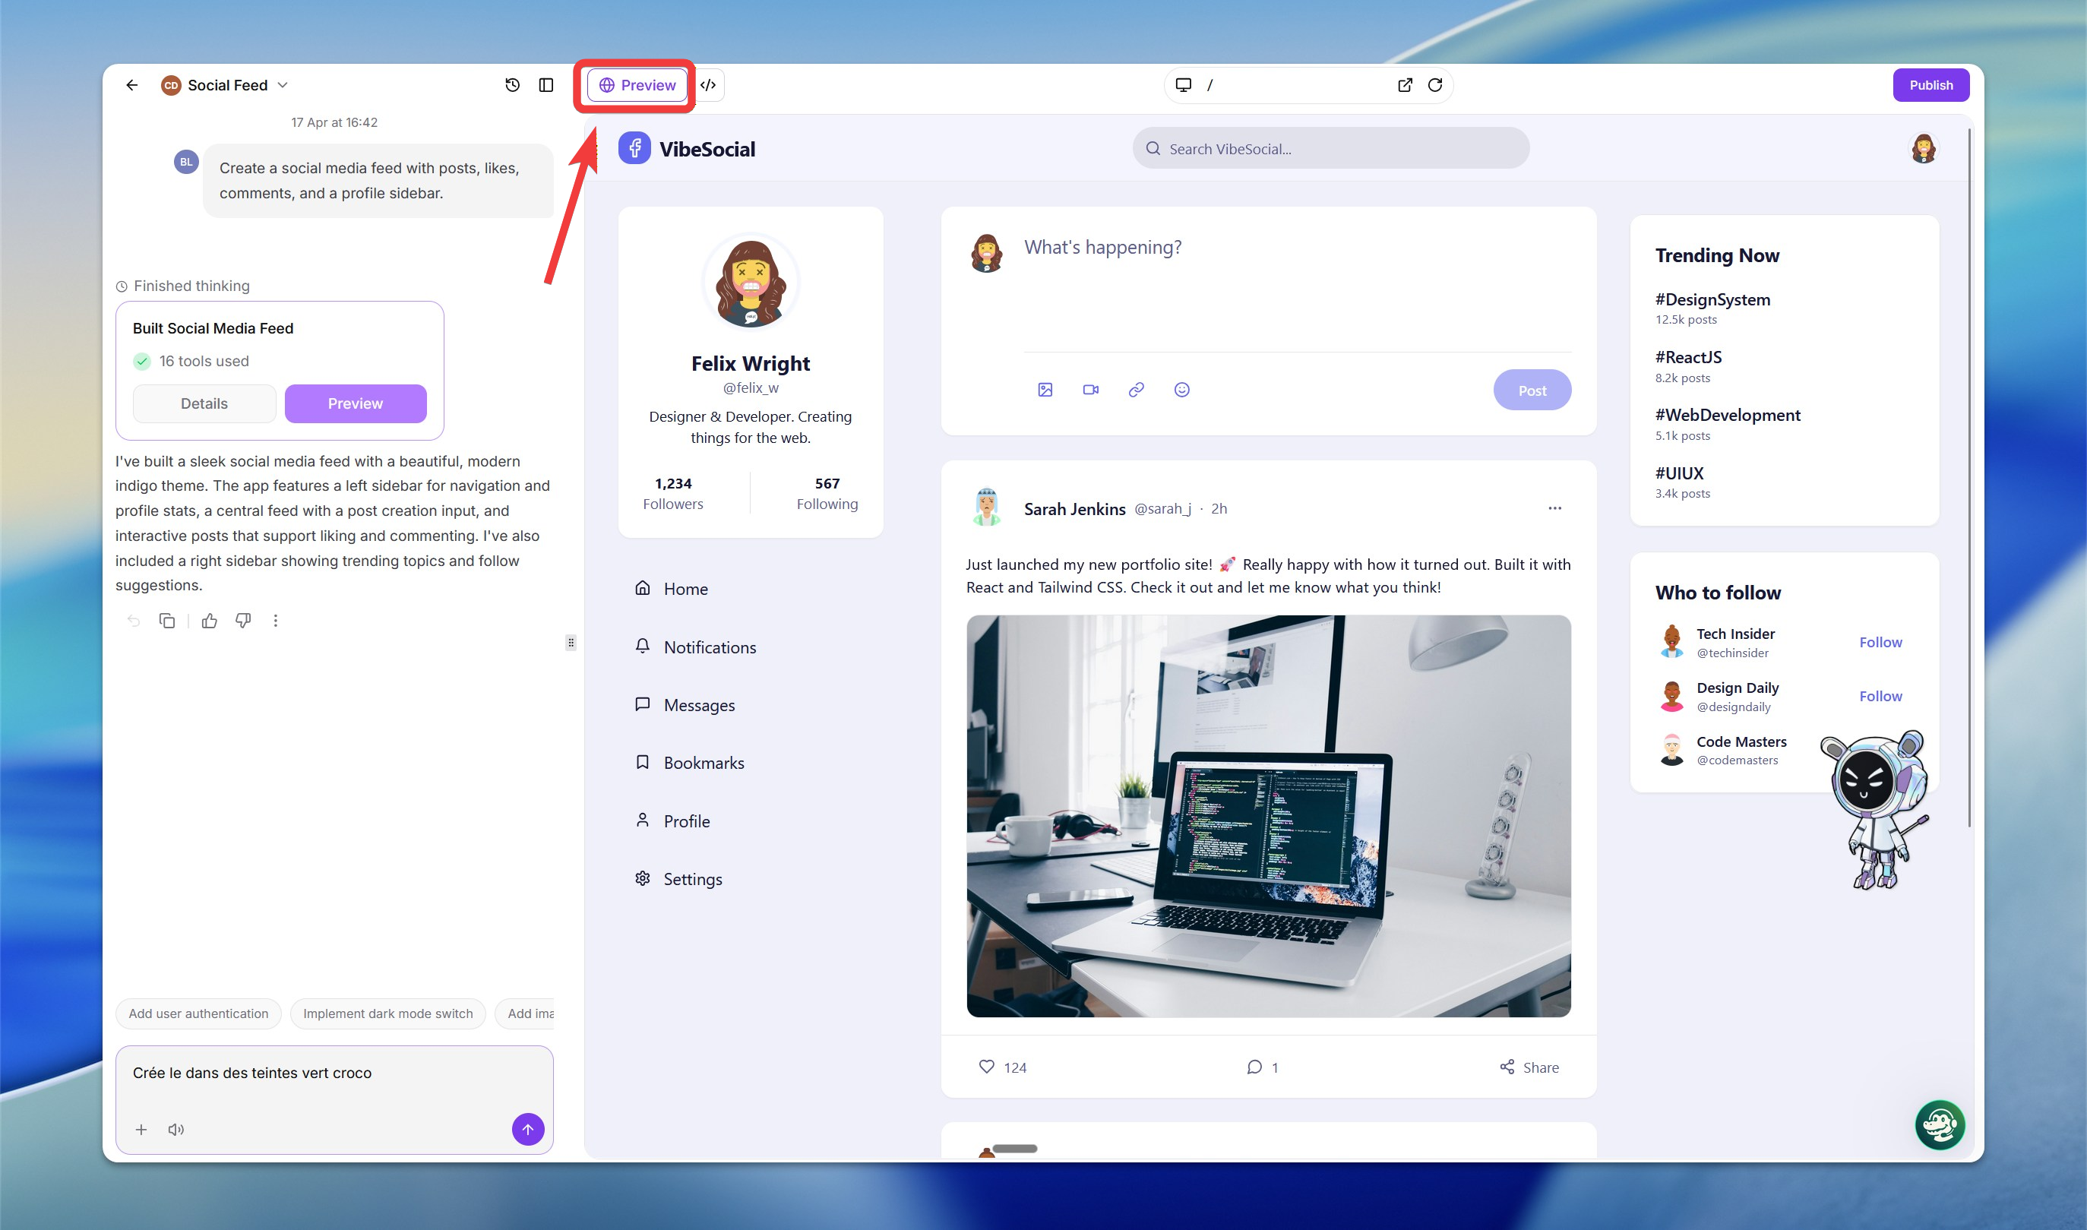The image size is (2087, 1230).
Task: Click the VibeSocial logo icon
Action: 634,148
